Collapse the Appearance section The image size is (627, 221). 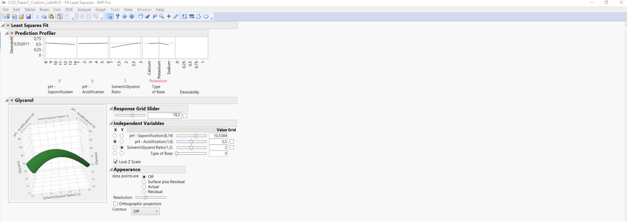click(111, 169)
